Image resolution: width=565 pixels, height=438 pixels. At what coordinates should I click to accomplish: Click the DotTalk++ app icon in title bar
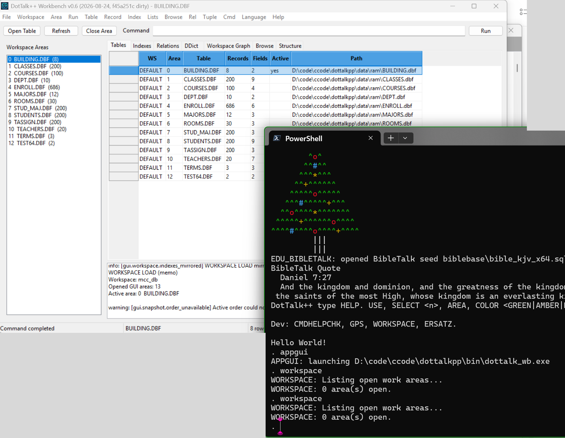click(x=5, y=6)
